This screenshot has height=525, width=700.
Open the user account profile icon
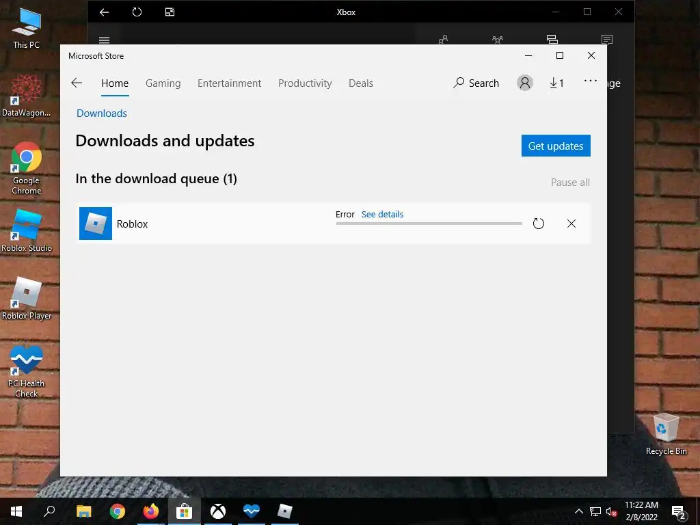tap(525, 83)
